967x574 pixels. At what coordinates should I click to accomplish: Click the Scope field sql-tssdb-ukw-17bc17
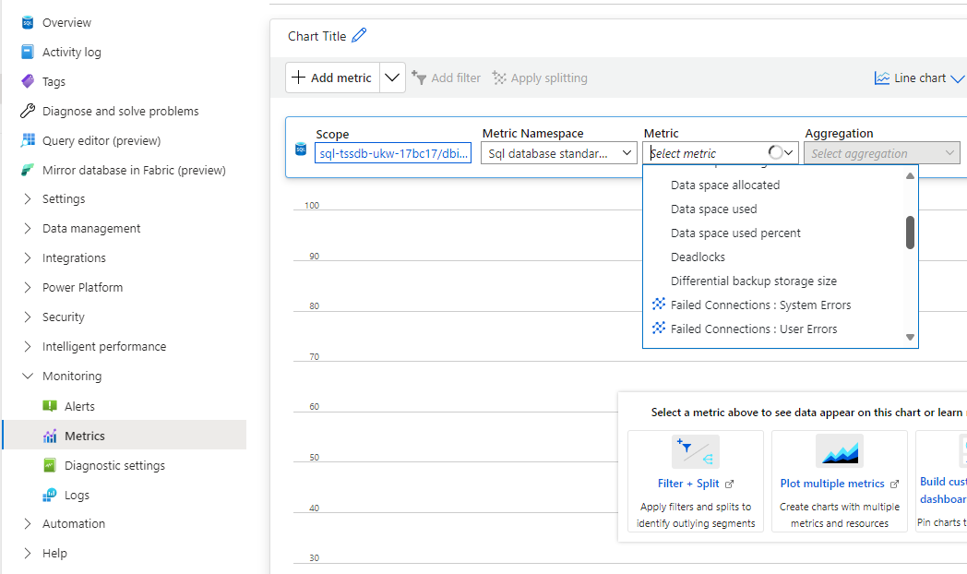(393, 153)
